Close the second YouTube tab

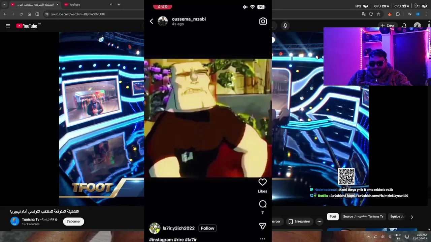pos(111,4)
